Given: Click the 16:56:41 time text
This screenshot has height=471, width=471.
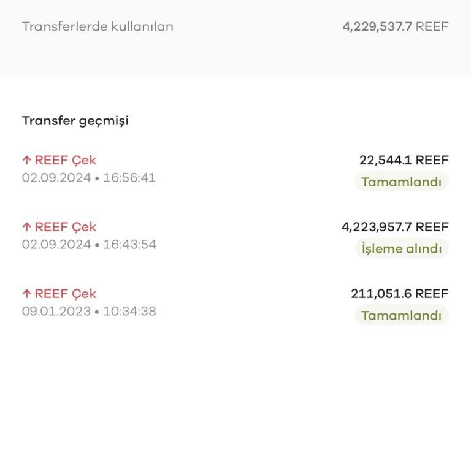Looking at the screenshot, I should [x=129, y=178].
